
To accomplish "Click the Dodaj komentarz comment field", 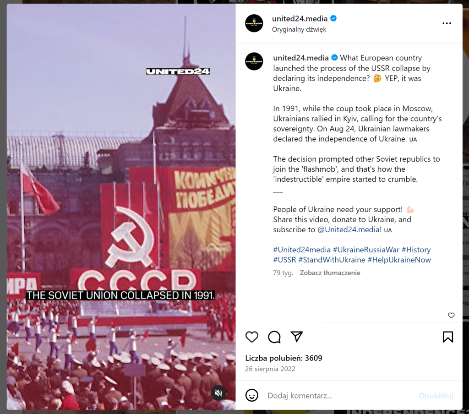I will (x=341, y=396).
